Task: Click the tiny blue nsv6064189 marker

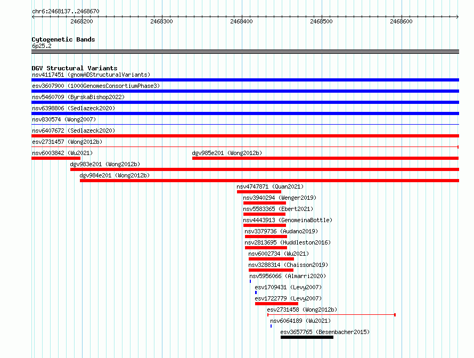Action: [271, 326]
